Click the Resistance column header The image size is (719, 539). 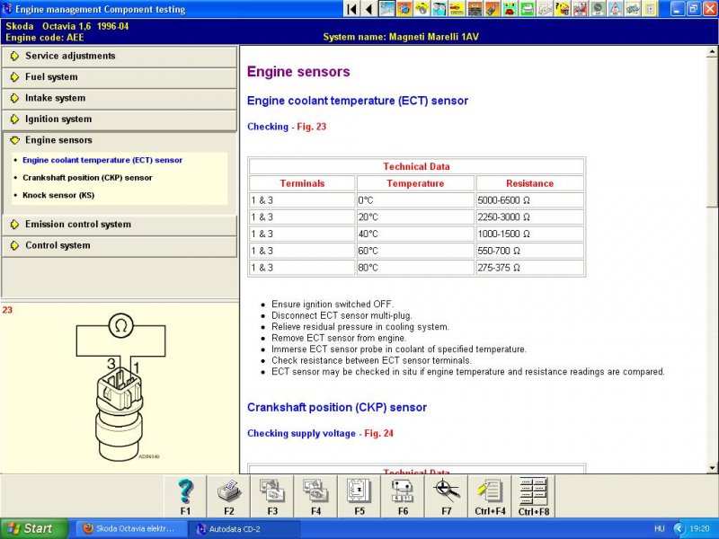529,183
